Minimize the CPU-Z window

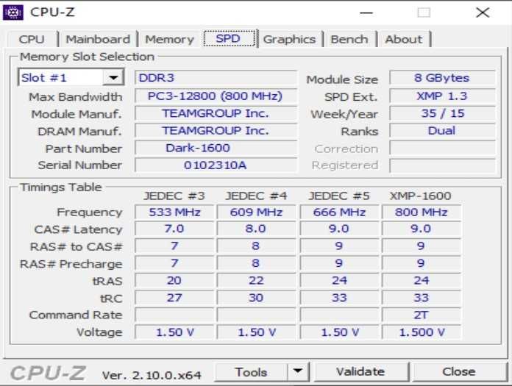click(x=366, y=12)
